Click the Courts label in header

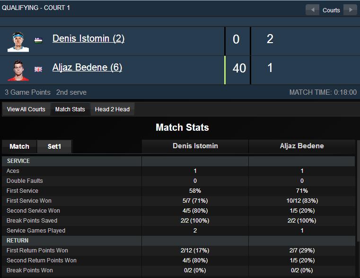(x=331, y=10)
